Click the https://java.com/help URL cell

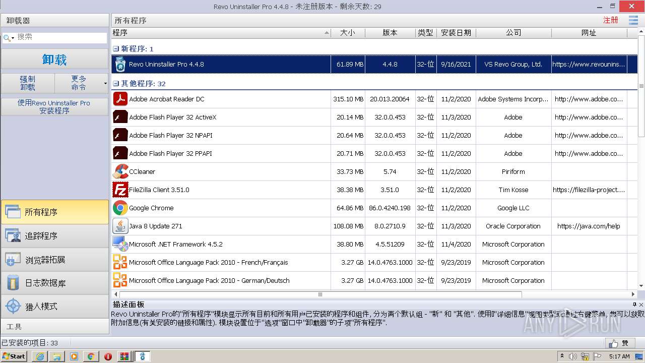[589, 226]
